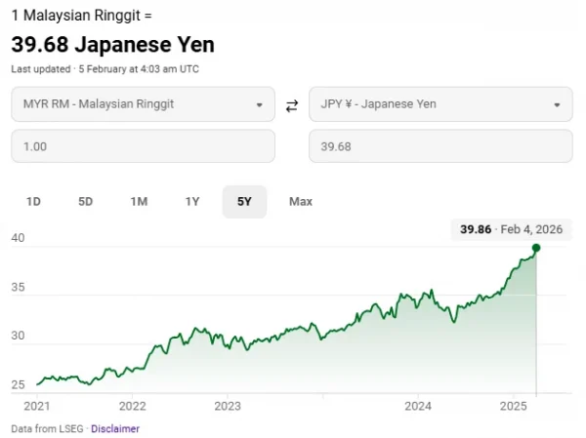Click the 39.86 Feb 4, 2026 tooltip

(x=512, y=229)
